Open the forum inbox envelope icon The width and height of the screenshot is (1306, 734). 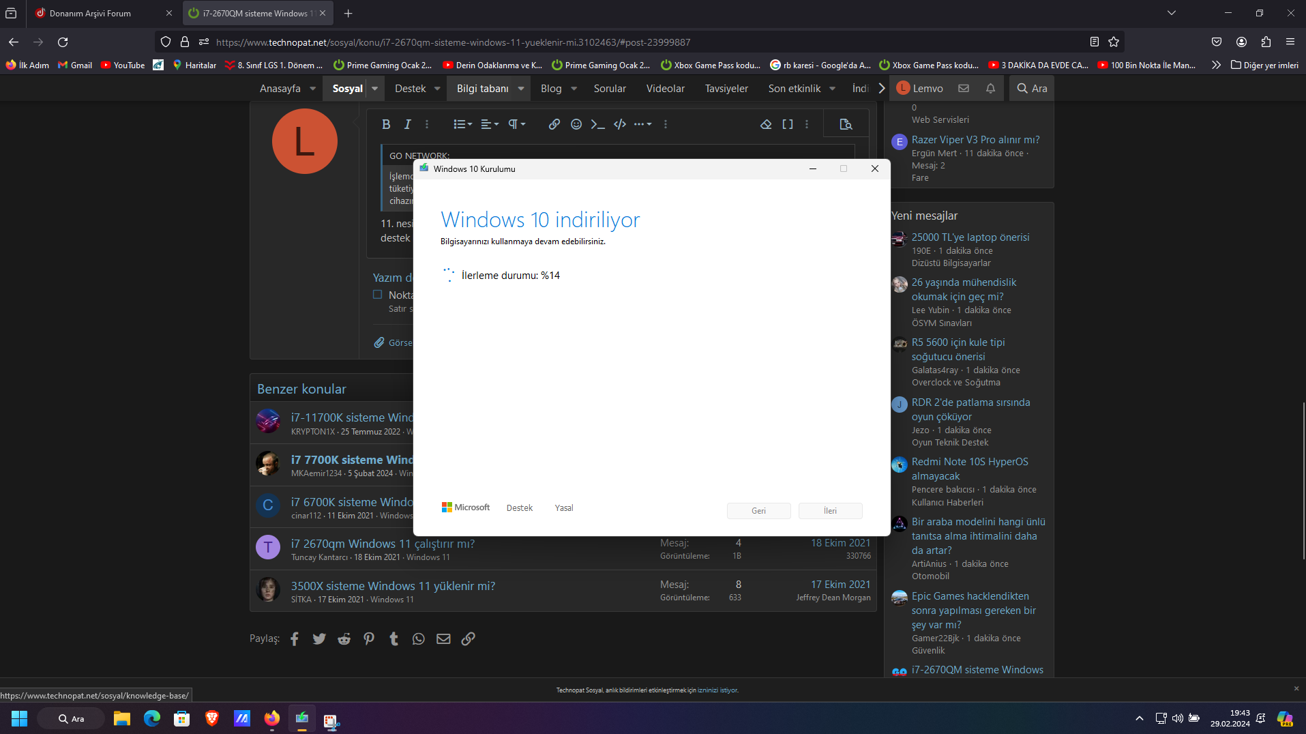pos(964,88)
